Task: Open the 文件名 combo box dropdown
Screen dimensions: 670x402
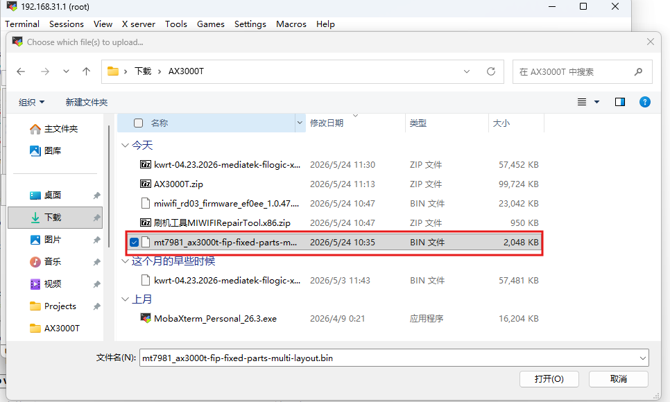Action: point(643,358)
